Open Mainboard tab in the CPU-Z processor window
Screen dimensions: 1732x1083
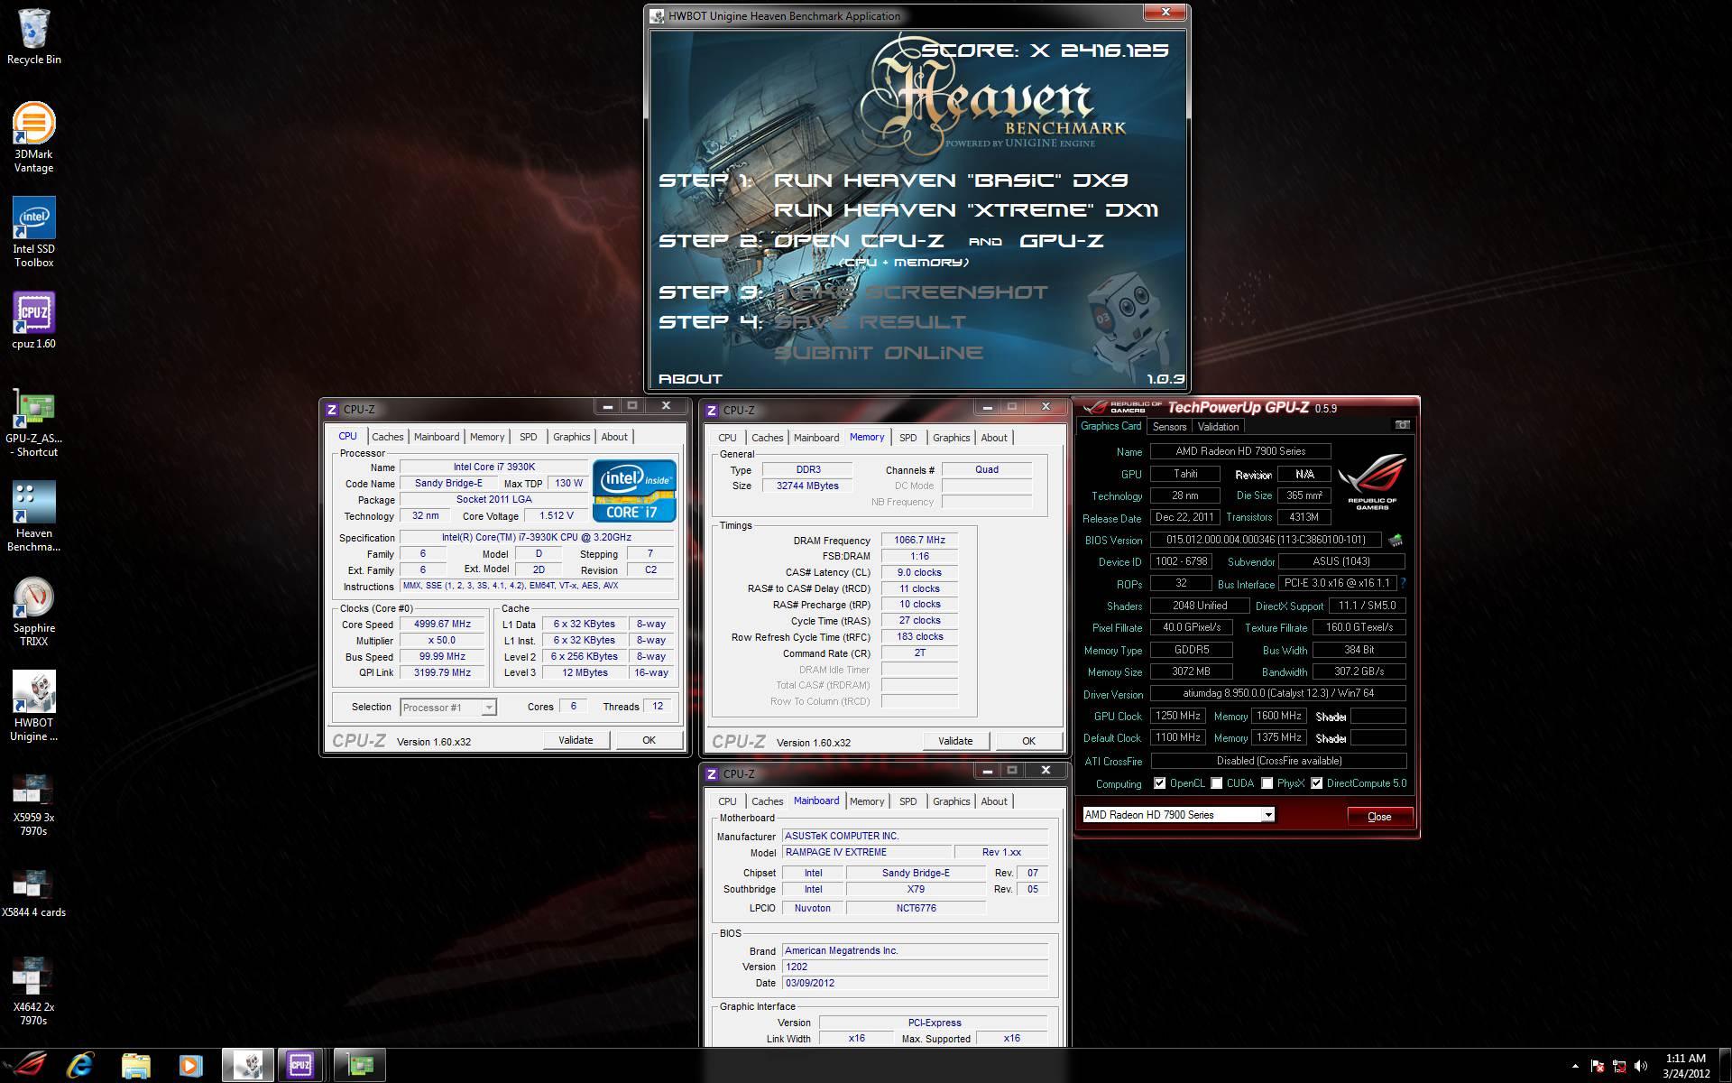point(437,437)
